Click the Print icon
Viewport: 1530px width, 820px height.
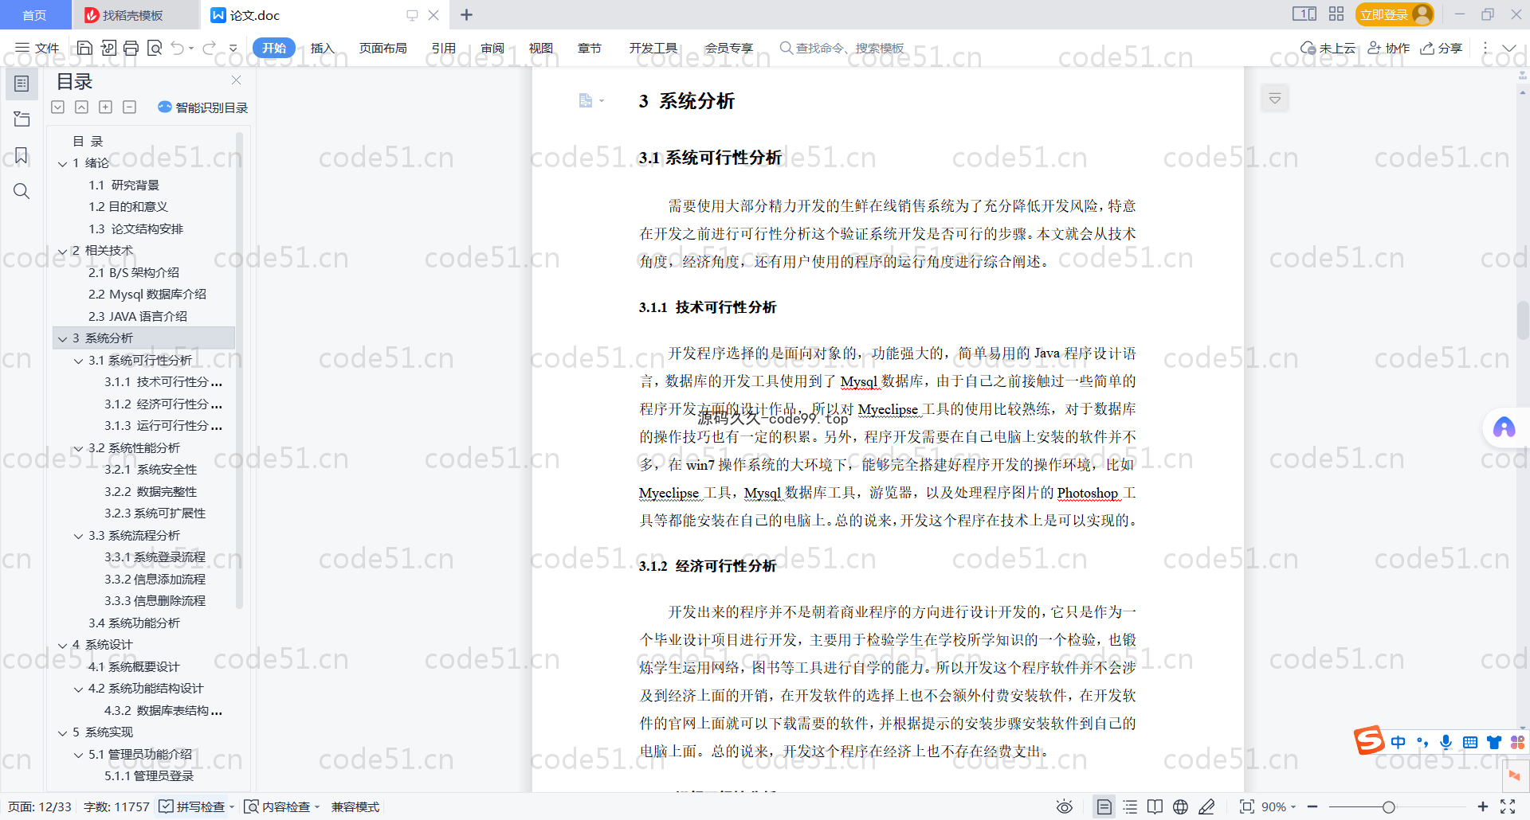tap(131, 48)
